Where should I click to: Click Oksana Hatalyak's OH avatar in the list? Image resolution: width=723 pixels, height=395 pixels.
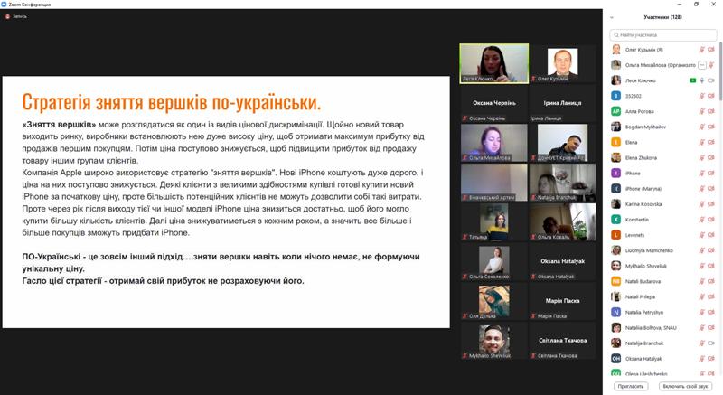pos(616,359)
